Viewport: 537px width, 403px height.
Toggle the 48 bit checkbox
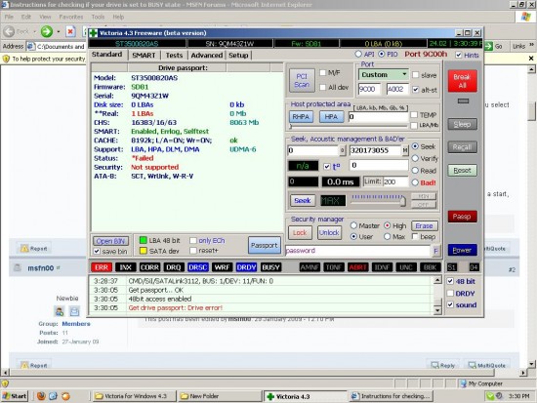coord(450,281)
